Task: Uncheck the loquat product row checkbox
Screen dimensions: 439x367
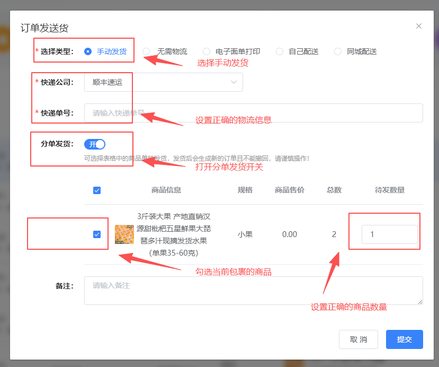Action: coord(97,234)
